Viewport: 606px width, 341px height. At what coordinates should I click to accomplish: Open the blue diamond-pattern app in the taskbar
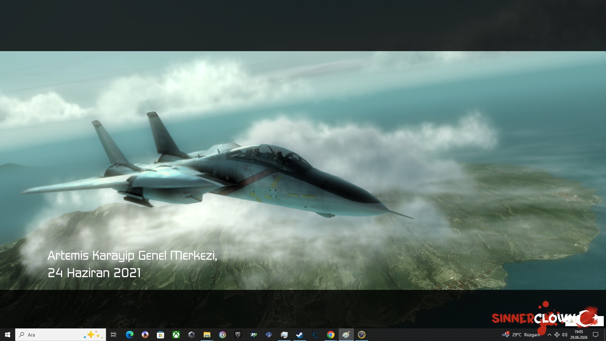tap(269, 335)
